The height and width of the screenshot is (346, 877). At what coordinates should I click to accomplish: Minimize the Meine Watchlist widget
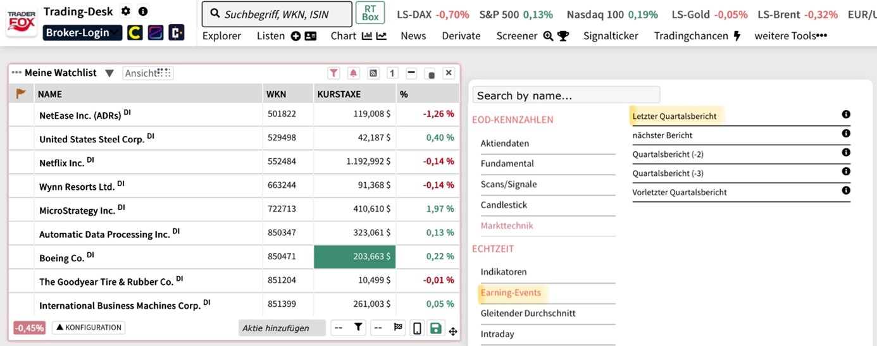(411, 73)
